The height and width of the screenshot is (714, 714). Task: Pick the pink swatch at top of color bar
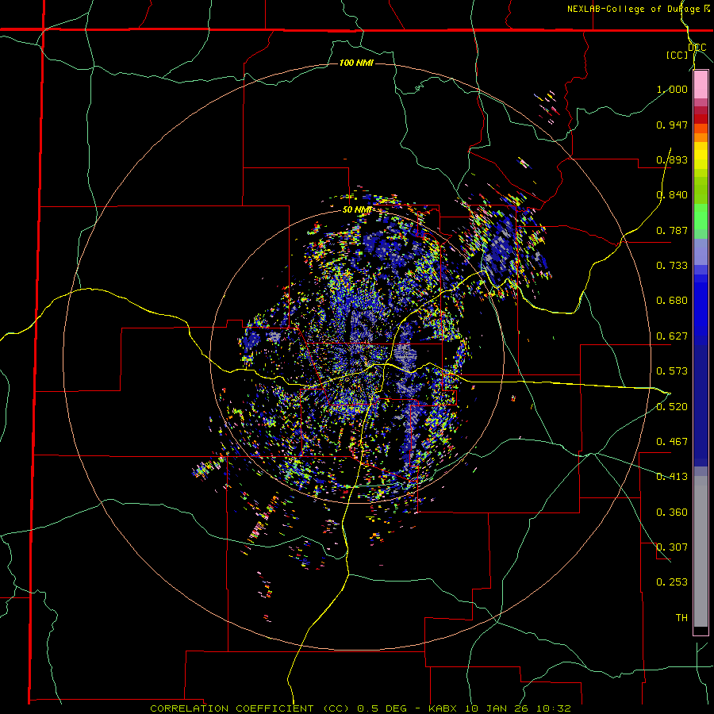click(701, 85)
